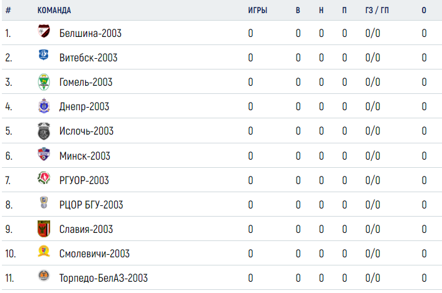Click the Белшина-2003 team logo
This screenshot has width=442, height=293.
pos(44,31)
